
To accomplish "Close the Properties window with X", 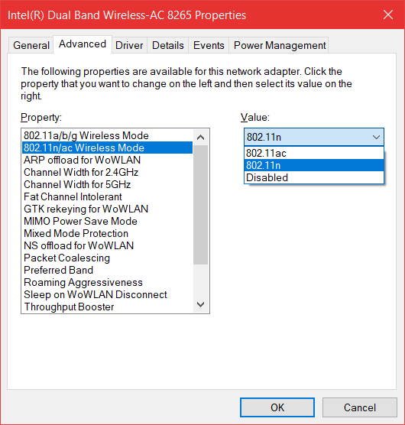I will [x=388, y=15].
